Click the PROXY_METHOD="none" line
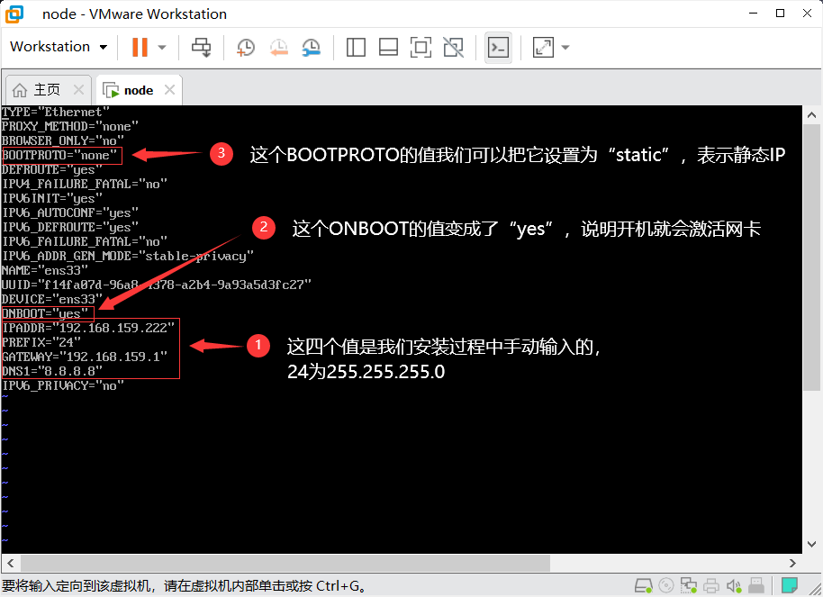The width and height of the screenshot is (823, 597). tap(70, 127)
